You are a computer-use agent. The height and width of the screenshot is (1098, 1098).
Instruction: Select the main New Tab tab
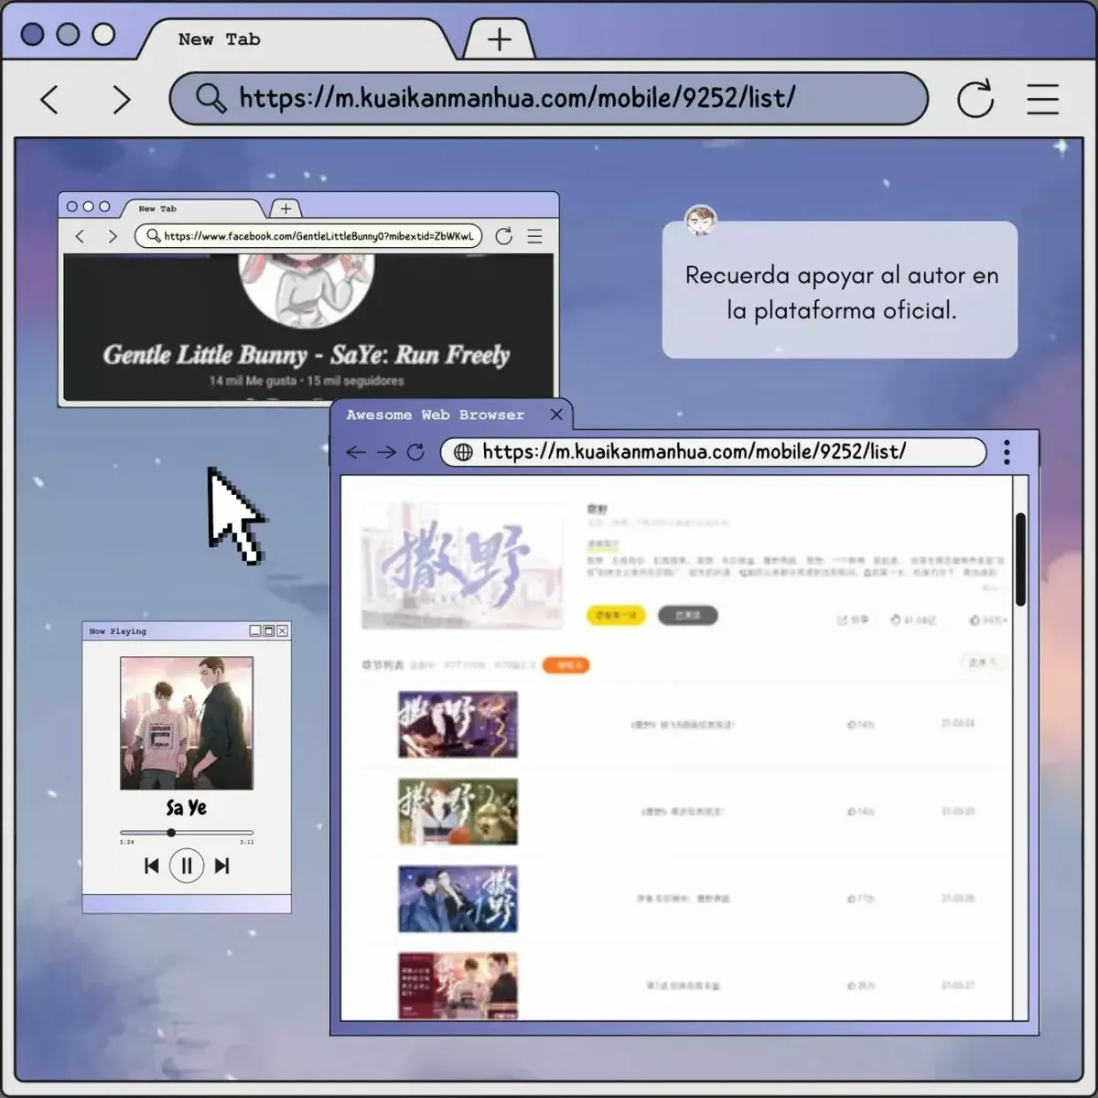coord(297,39)
